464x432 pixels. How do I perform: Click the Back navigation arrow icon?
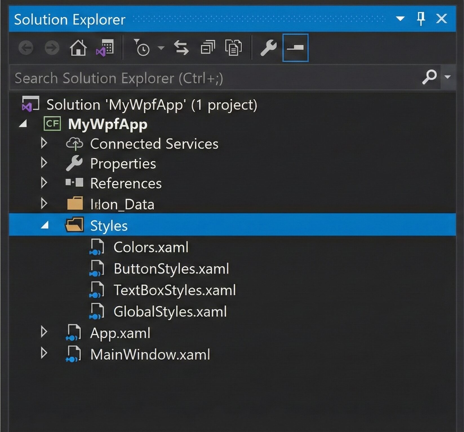coord(26,48)
